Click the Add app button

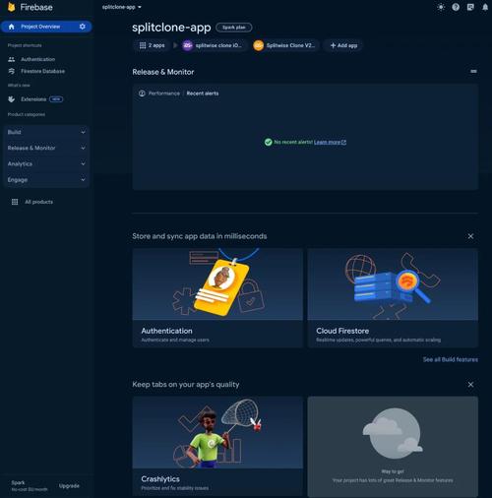[x=343, y=45]
